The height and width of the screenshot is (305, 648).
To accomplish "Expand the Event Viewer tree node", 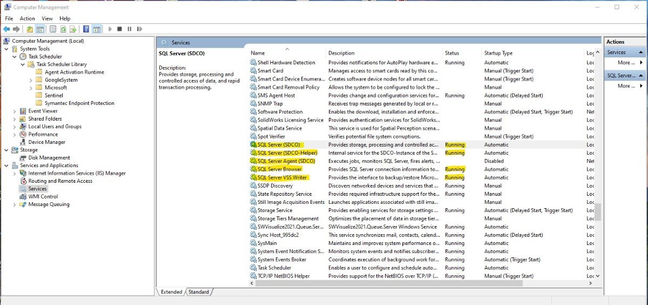I will coord(15,111).
